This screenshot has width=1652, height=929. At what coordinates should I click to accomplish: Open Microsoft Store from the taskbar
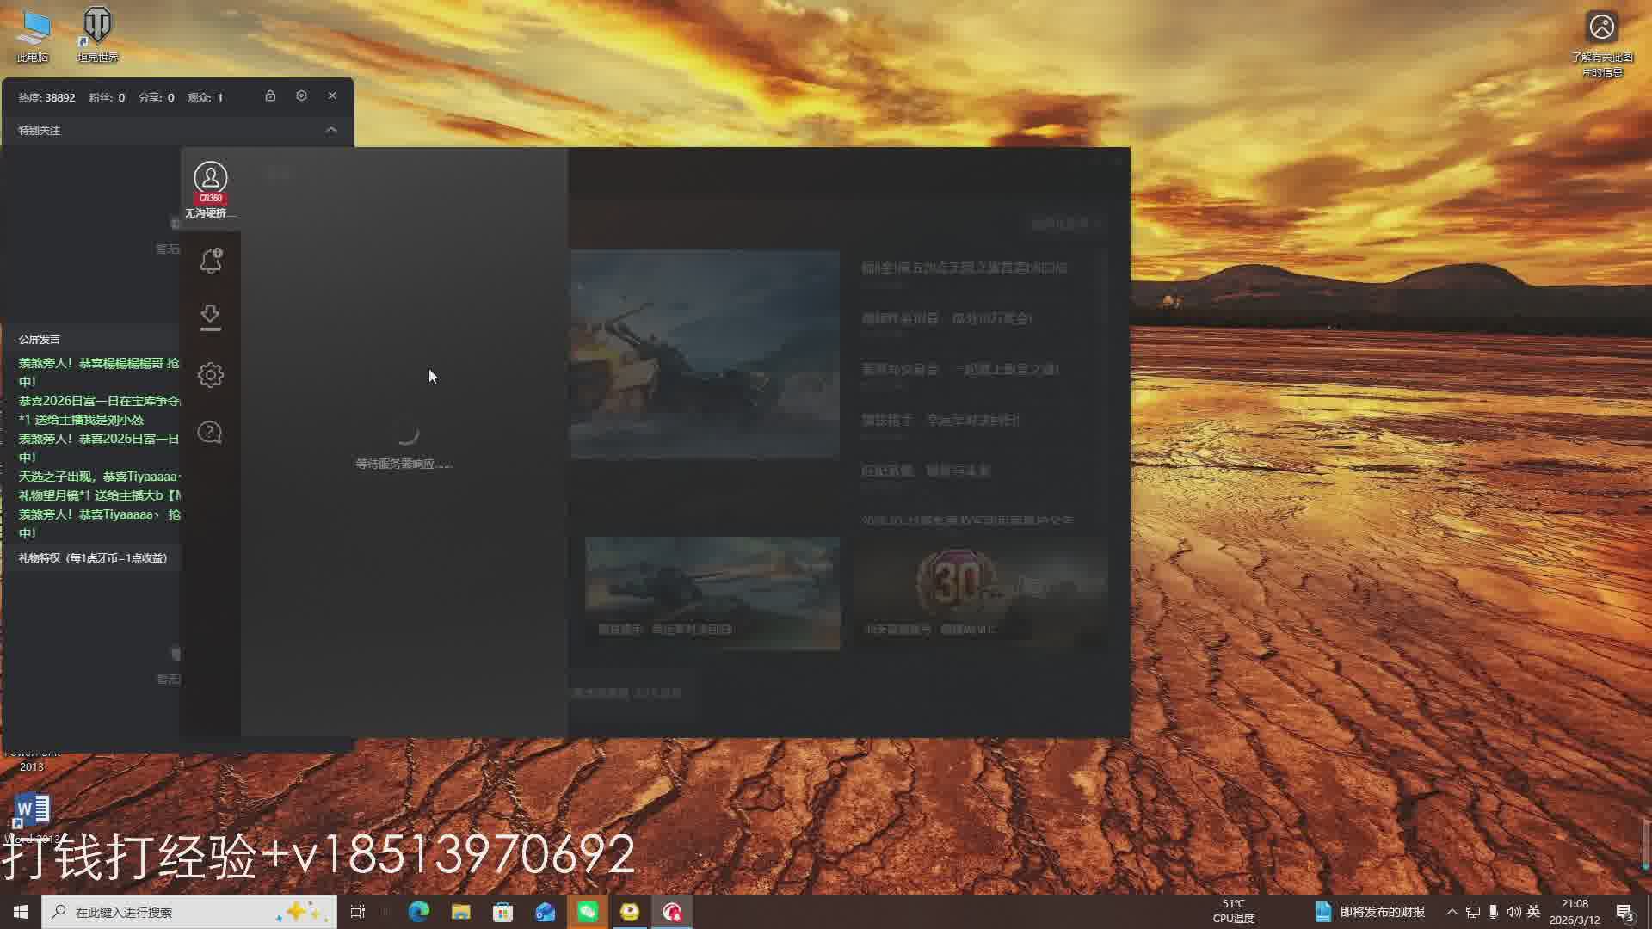pos(503,912)
